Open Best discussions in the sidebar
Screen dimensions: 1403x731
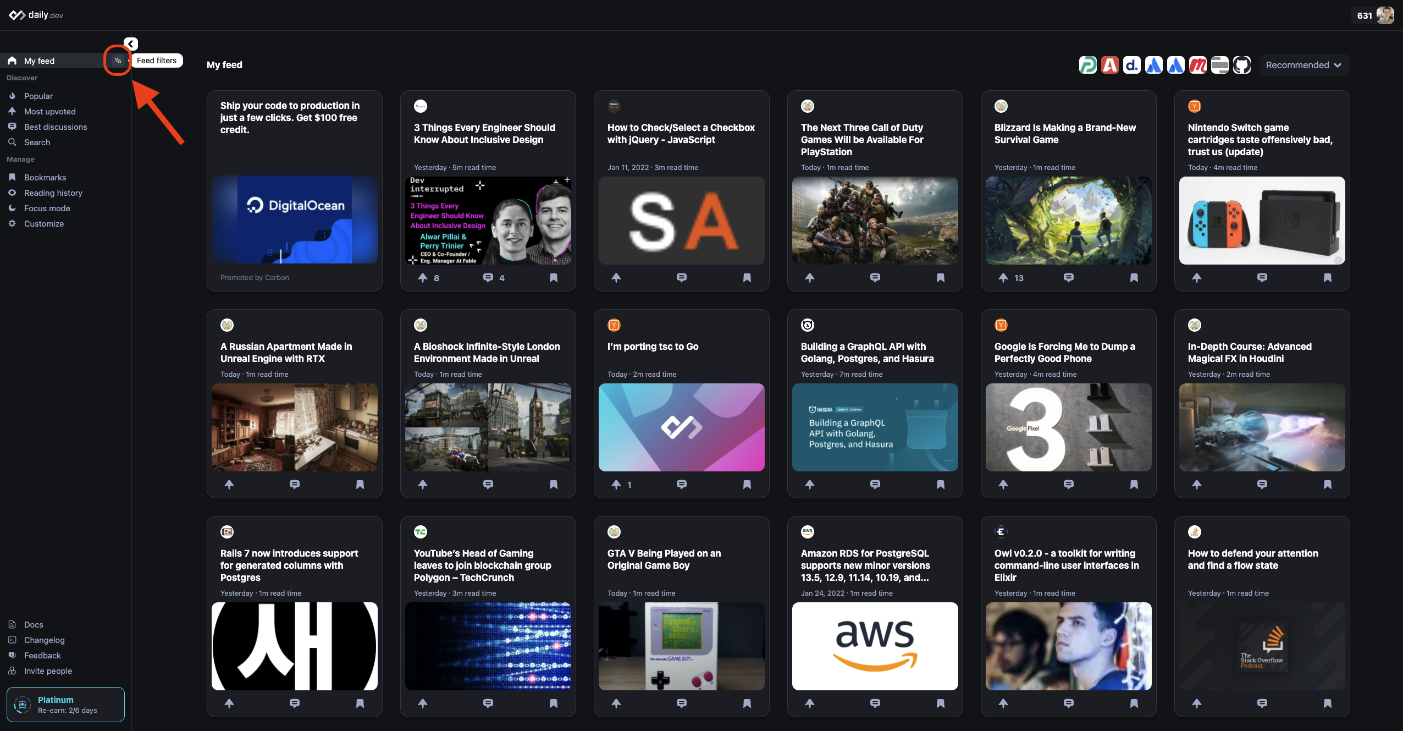(55, 127)
